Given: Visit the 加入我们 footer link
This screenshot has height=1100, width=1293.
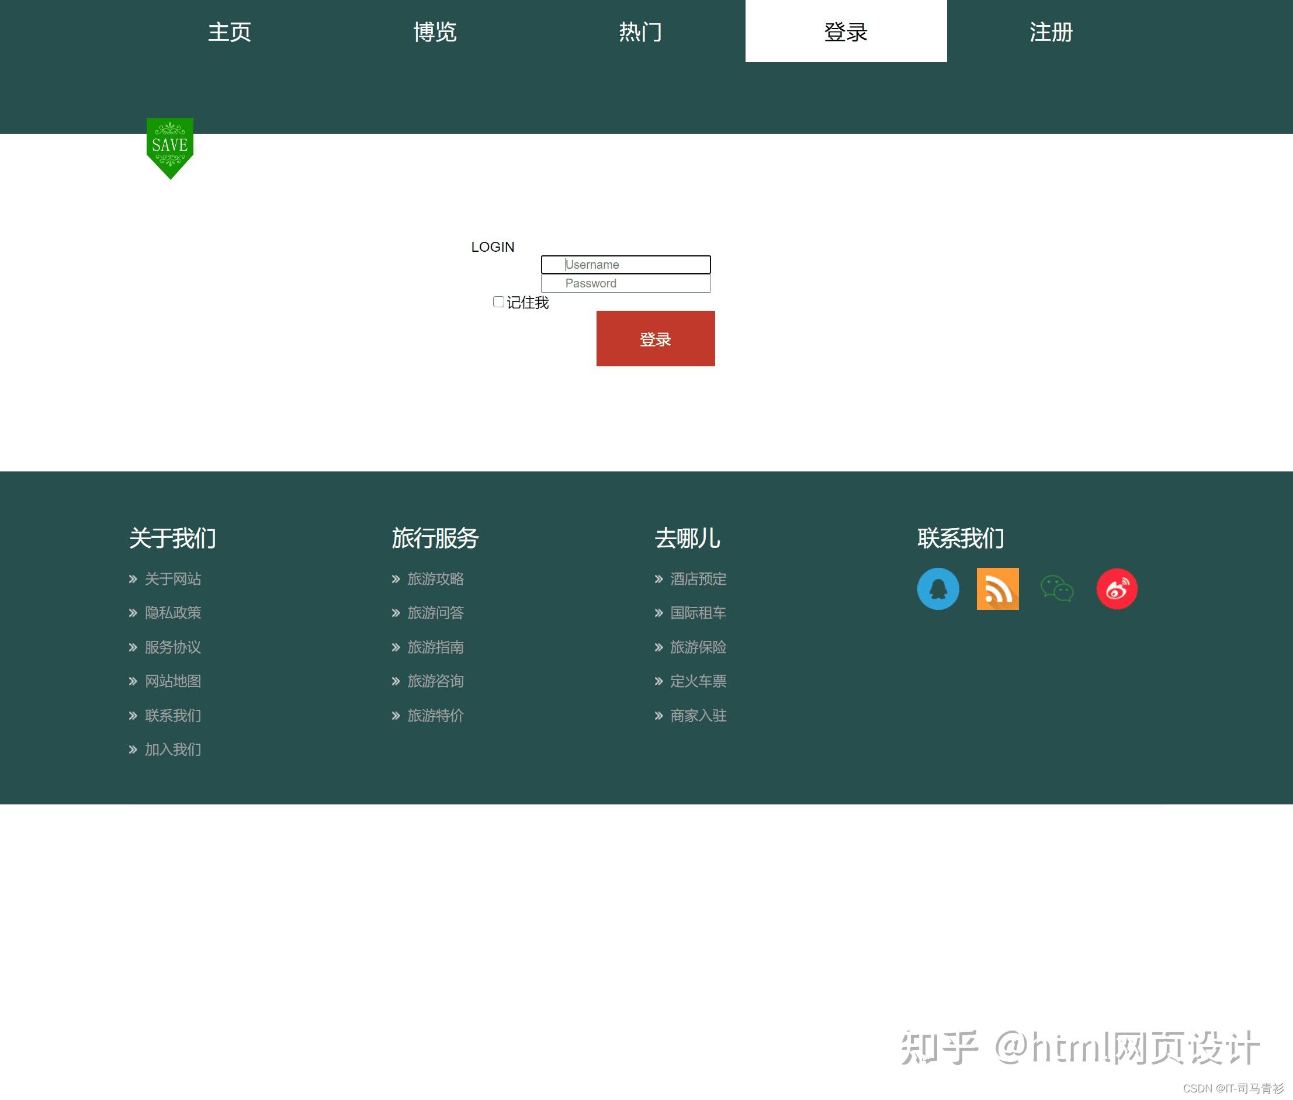Looking at the screenshot, I should tap(173, 749).
